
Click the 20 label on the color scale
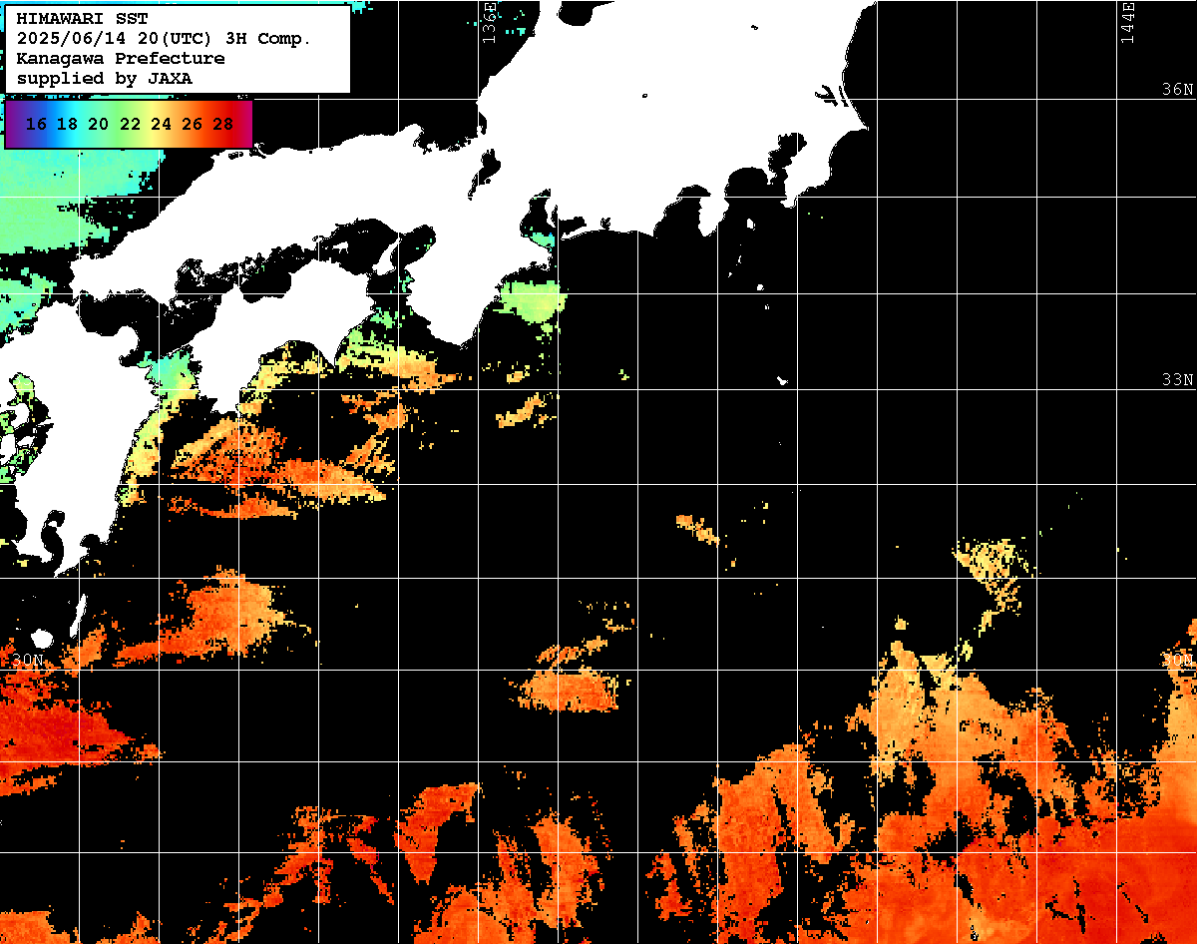[98, 125]
